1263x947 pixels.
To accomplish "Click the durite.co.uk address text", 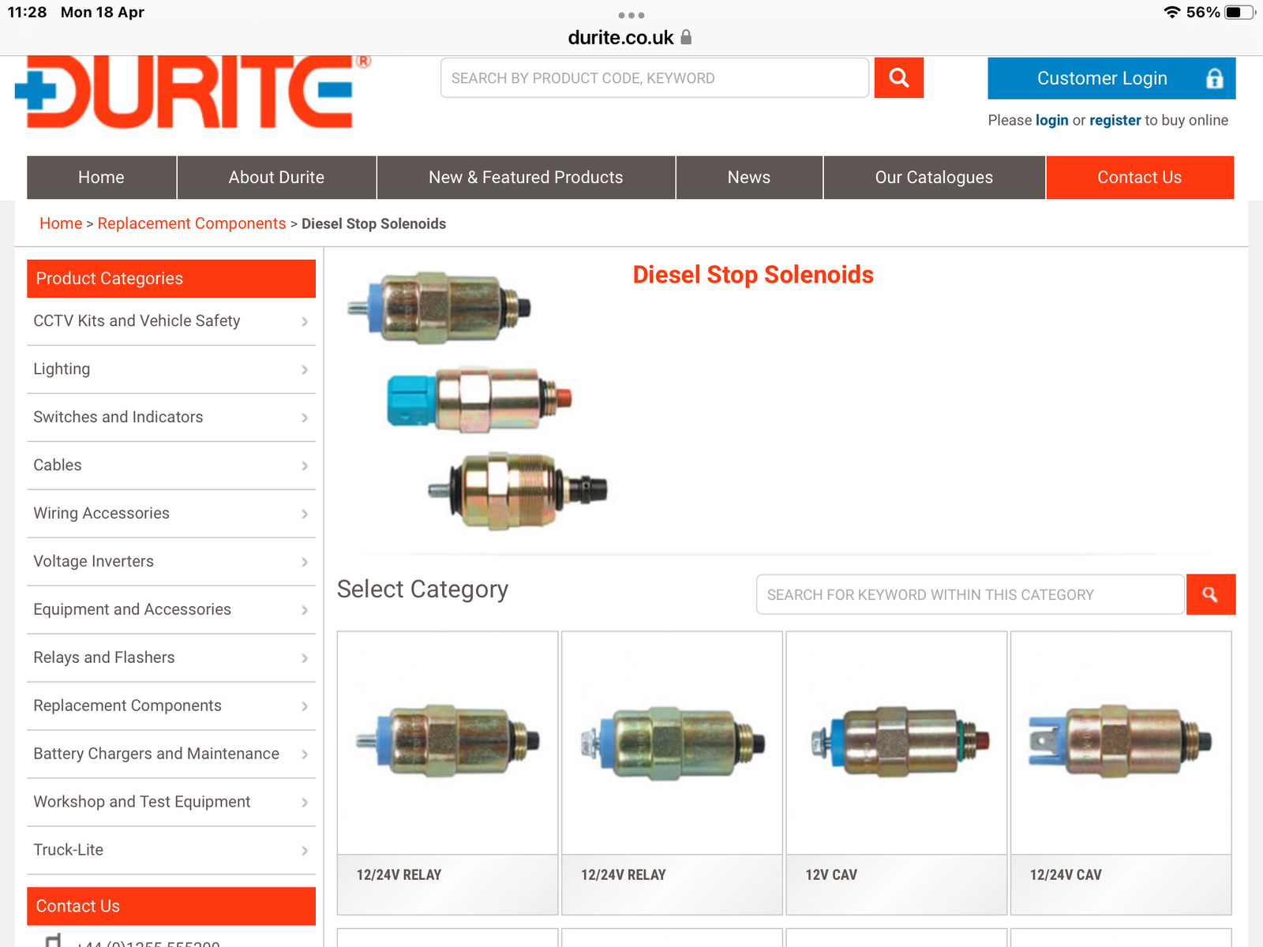I will point(620,37).
